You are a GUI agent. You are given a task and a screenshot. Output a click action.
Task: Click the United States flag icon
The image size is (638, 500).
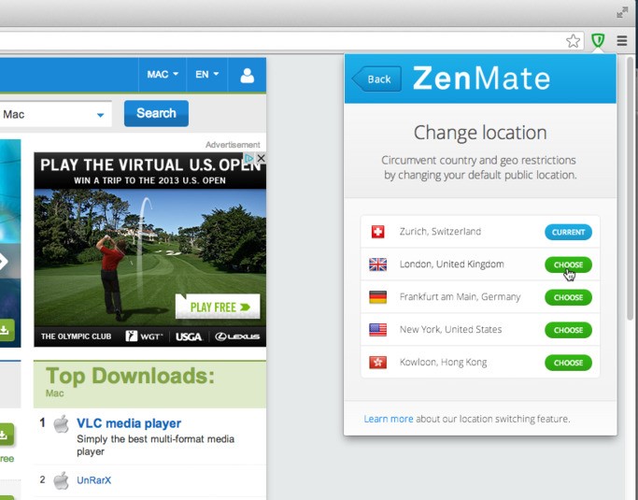pyautogui.click(x=377, y=329)
